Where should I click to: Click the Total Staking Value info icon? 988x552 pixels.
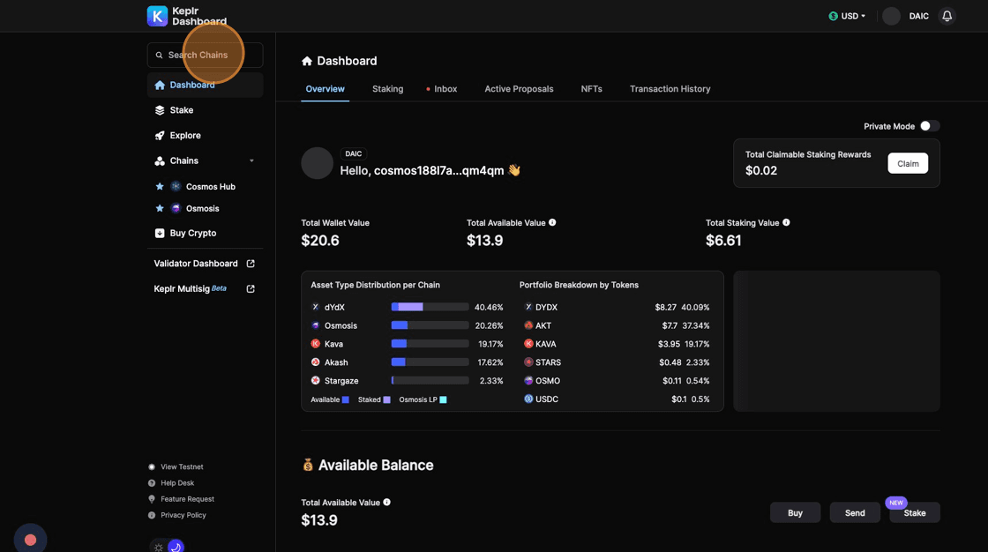point(786,223)
